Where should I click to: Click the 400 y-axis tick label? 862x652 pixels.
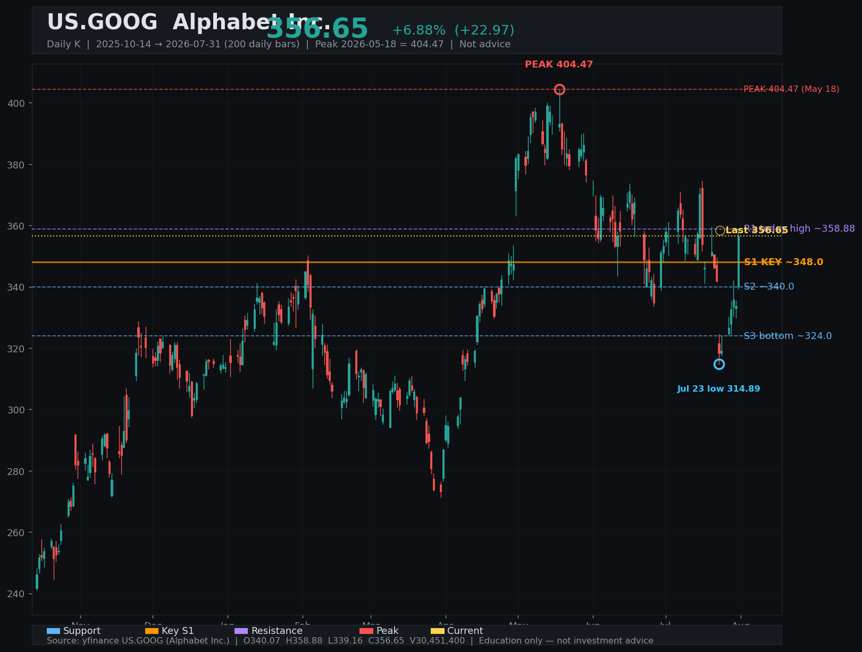tap(16, 103)
